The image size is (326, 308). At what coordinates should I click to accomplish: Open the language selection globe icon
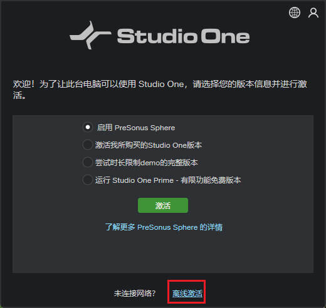[x=295, y=13]
